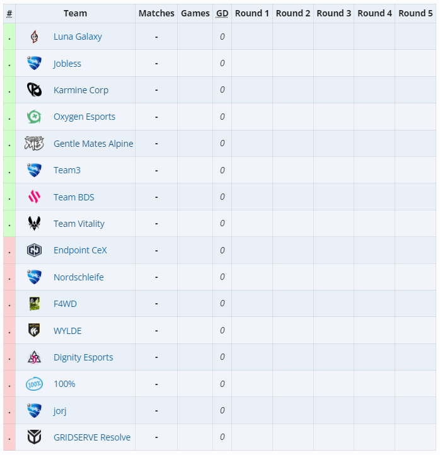Click the Dignity Esports logo icon
440x455 pixels.
click(34, 357)
